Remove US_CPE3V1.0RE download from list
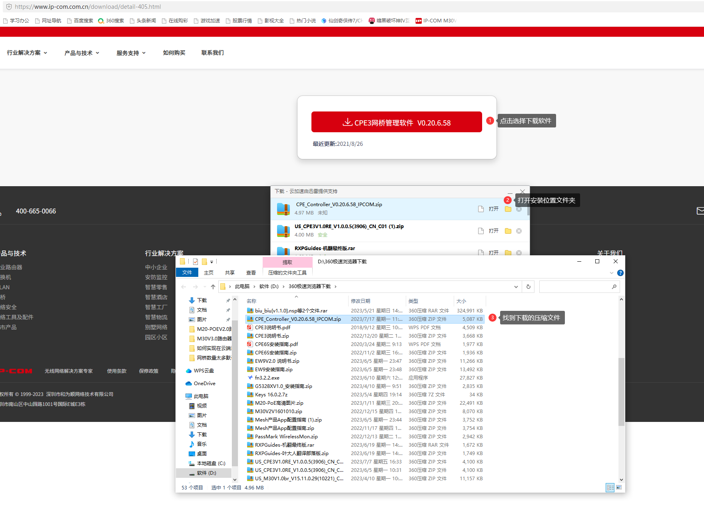704x519 pixels. pyautogui.click(x=519, y=231)
